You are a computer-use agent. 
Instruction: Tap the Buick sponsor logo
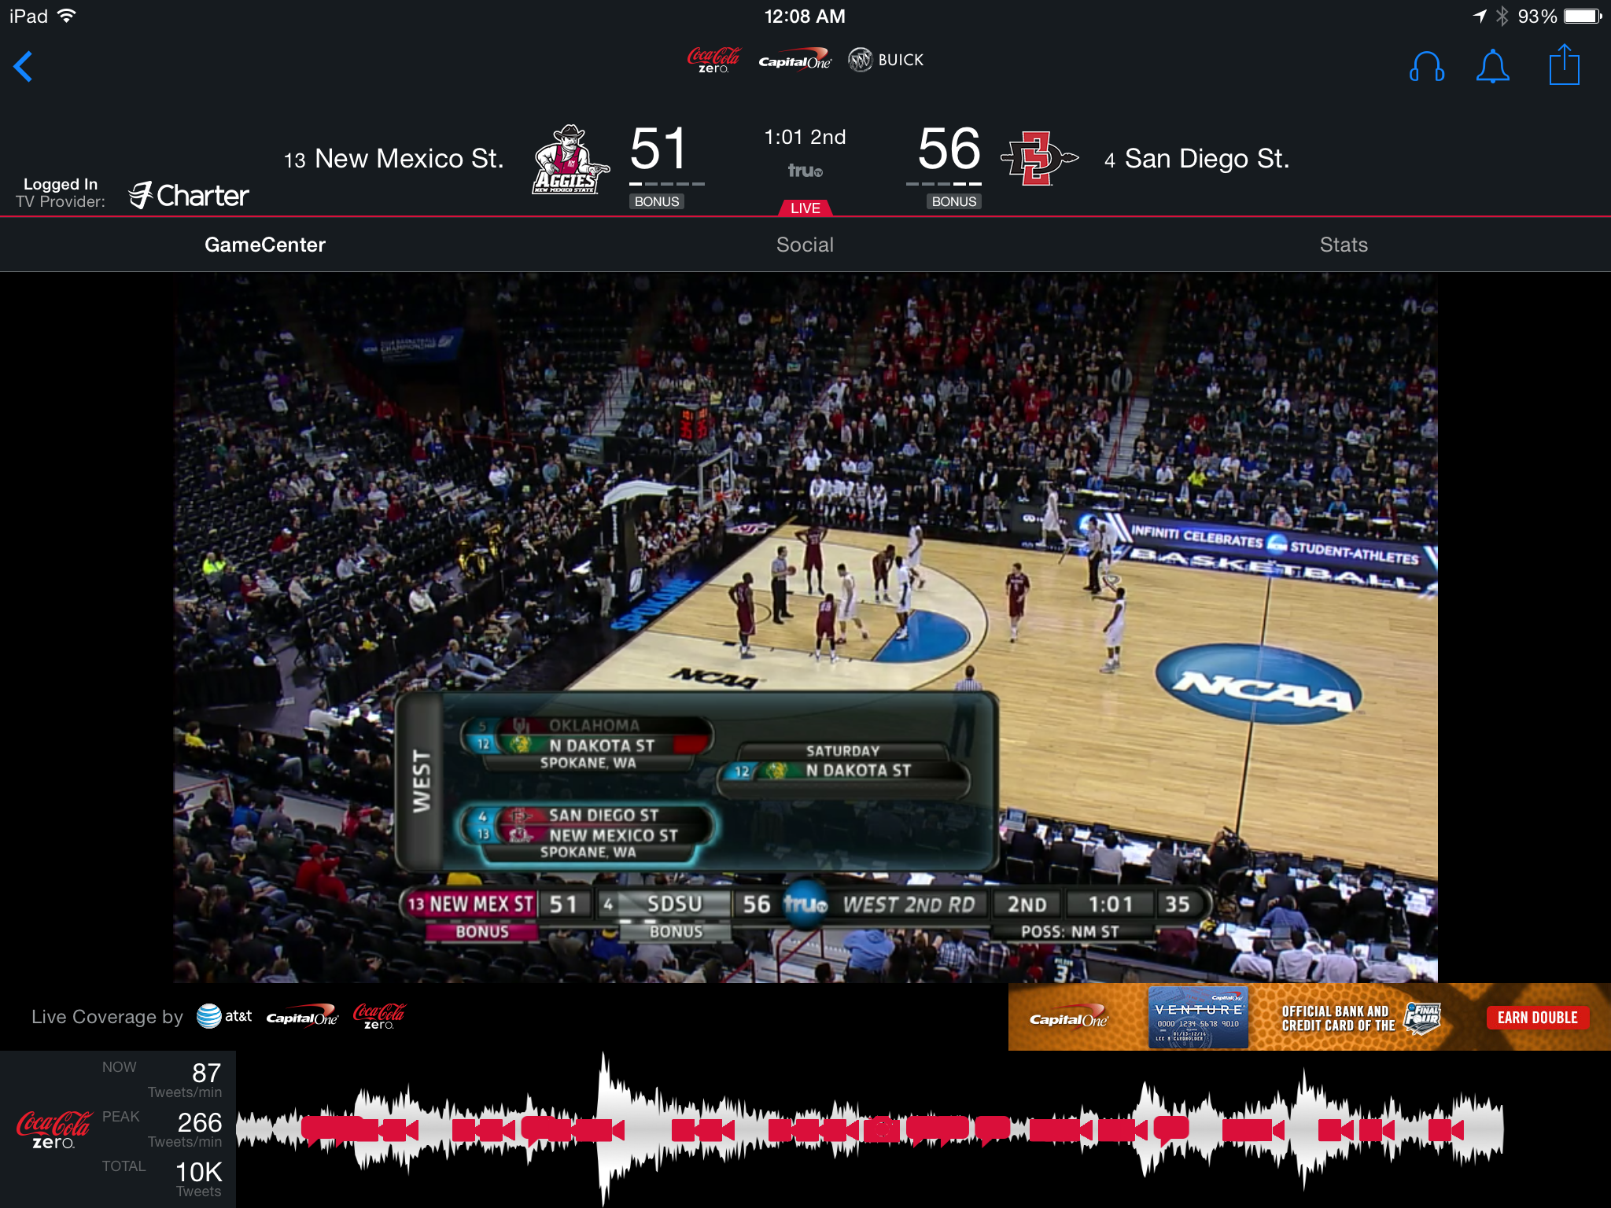click(886, 60)
